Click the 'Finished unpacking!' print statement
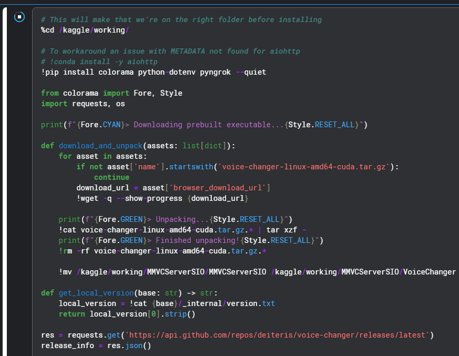The image size is (459, 356). pos(191,240)
